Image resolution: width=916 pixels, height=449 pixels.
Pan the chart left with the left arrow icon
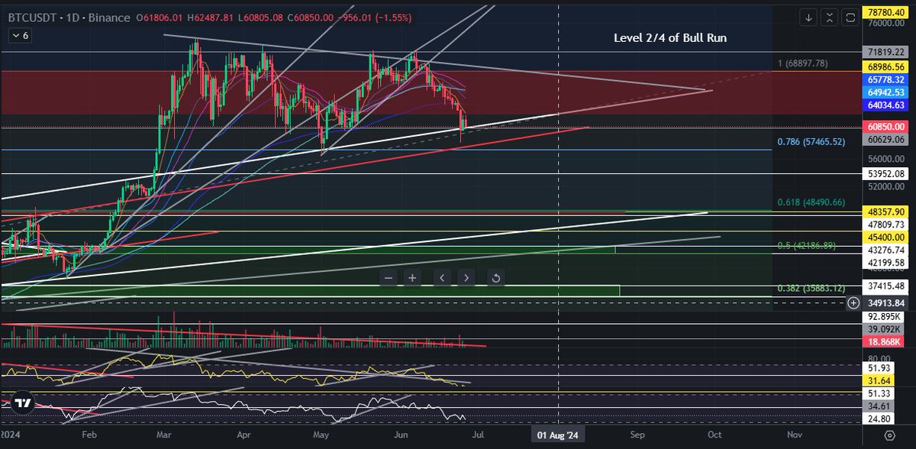(x=441, y=278)
